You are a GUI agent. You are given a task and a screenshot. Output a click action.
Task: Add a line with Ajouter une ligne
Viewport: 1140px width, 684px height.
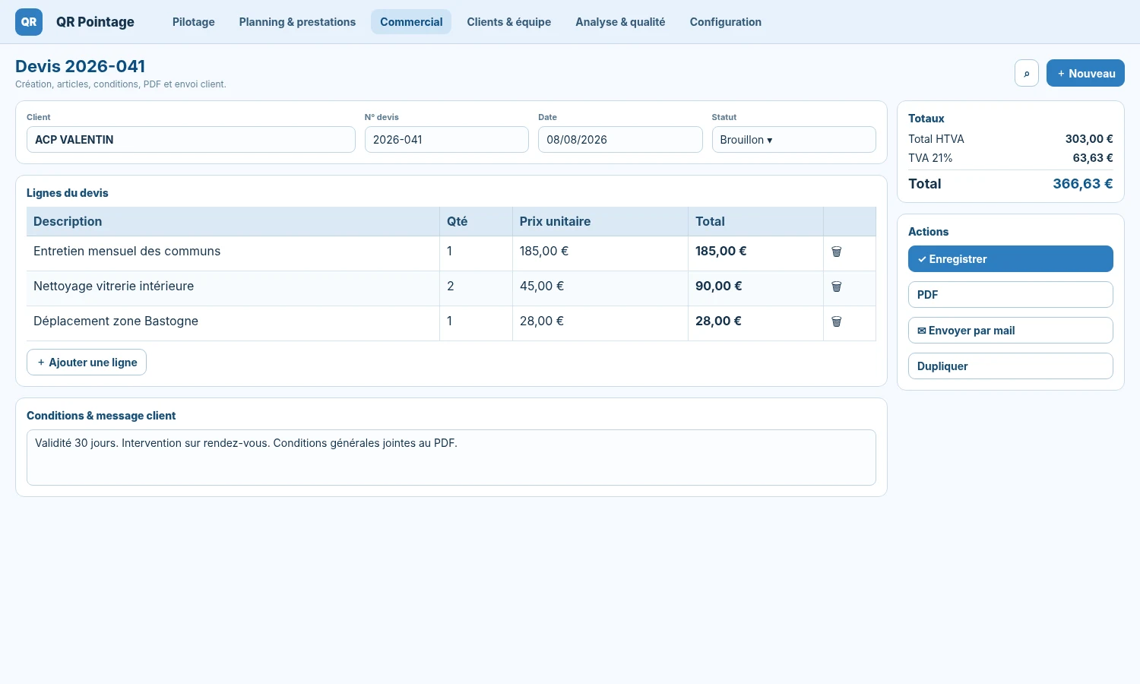click(87, 362)
